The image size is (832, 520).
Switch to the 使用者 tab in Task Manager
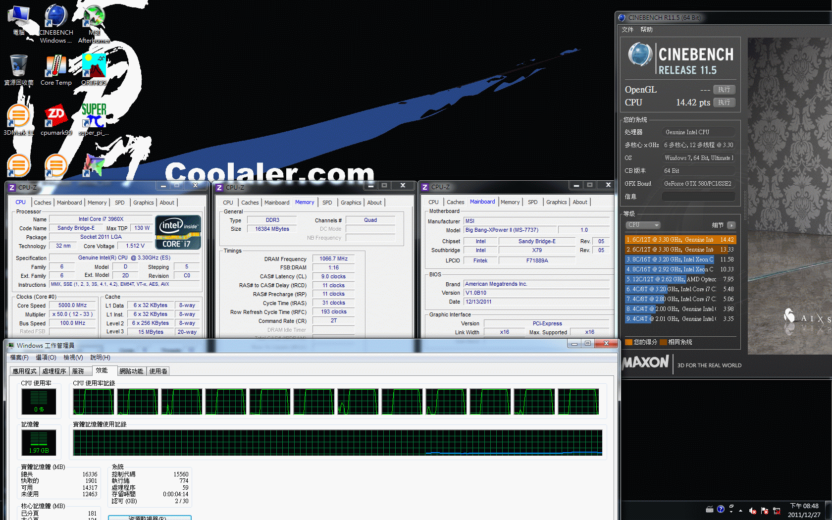(x=158, y=371)
